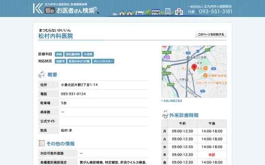Click Monday's 14:00-18:00 afternoon cell
The width and height of the screenshot is (265, 165).
click(x=212, y=131)
